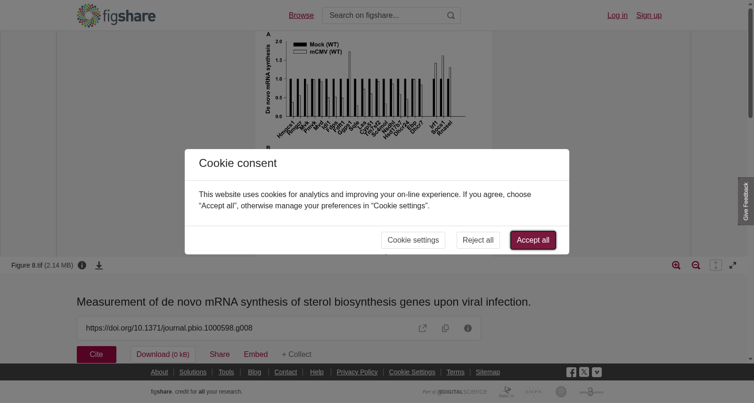Viewport: 754px width, 403px height.
Task: Accept all cookies
Action: 533,240
